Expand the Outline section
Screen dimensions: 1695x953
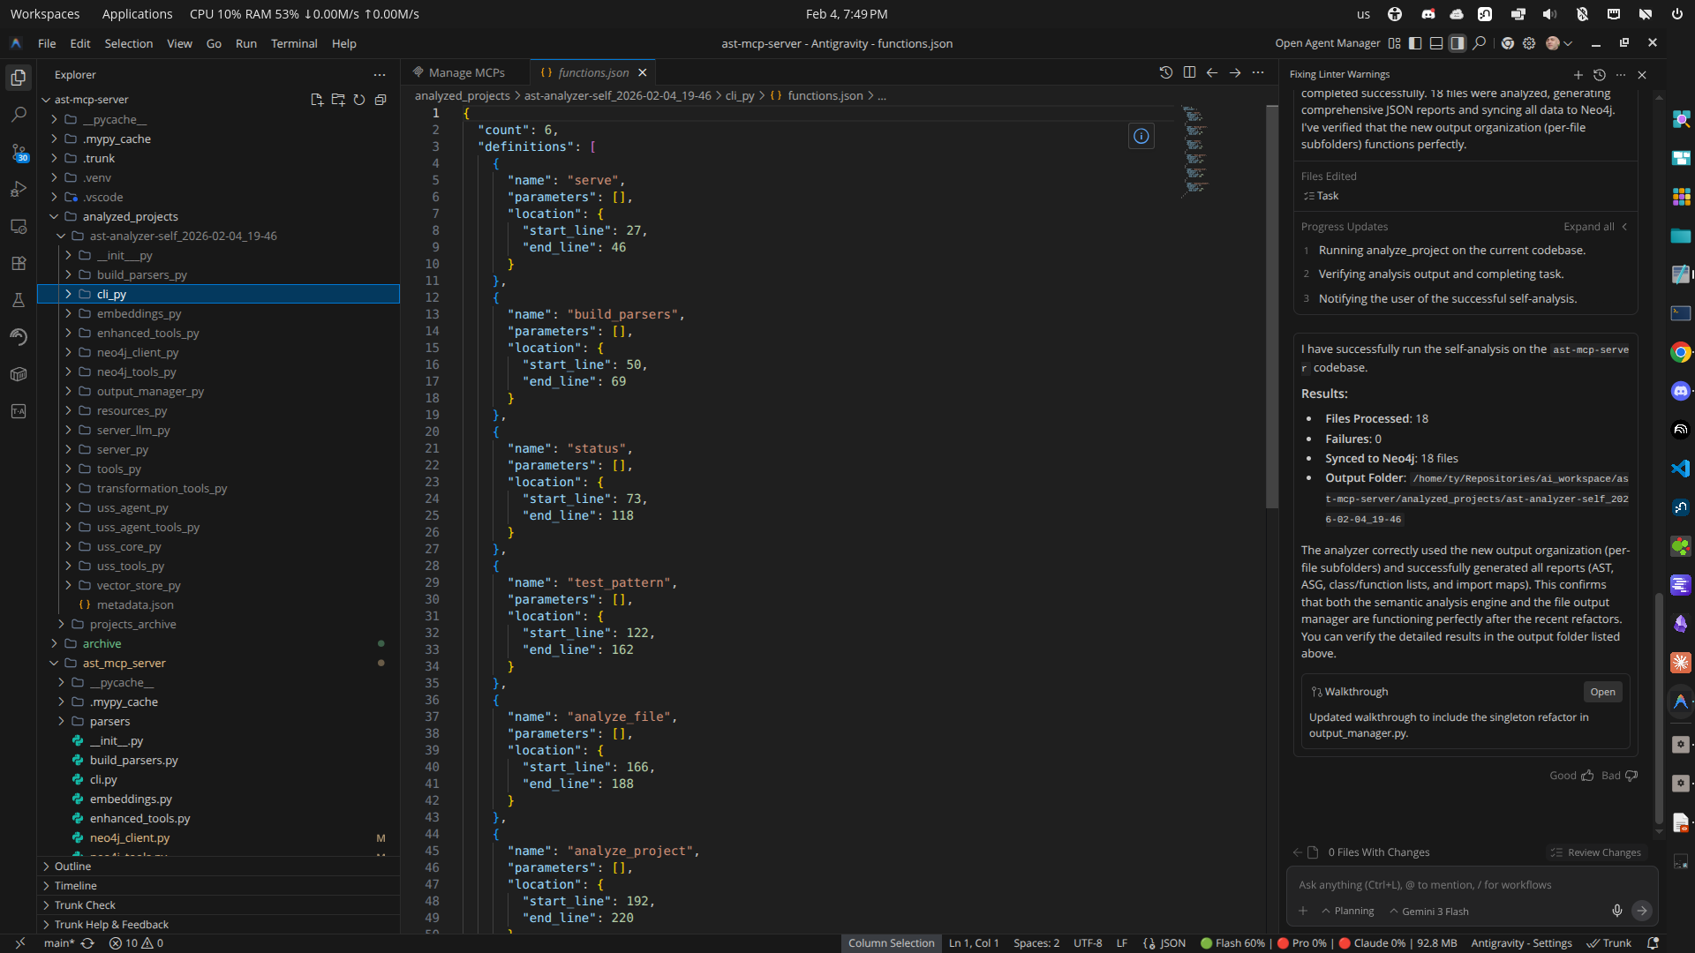(x=72, y=867)
